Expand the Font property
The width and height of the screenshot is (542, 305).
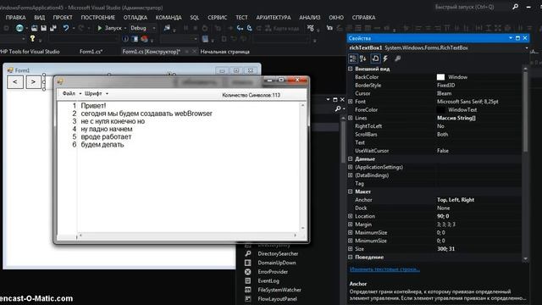point(350,102)
